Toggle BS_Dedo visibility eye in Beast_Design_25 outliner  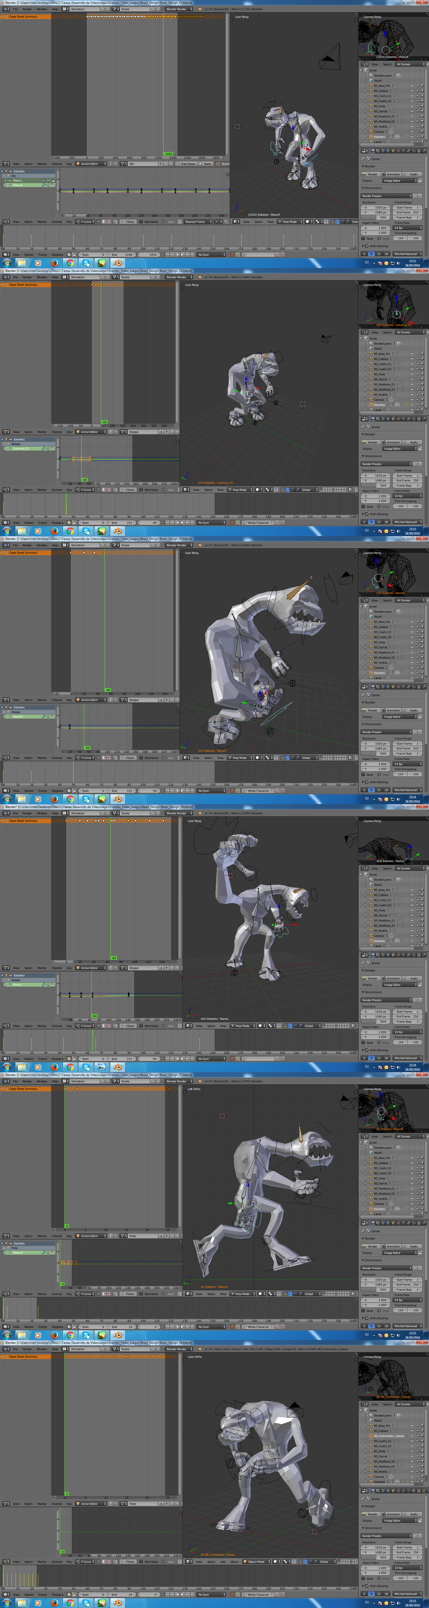click(412, 1178)
